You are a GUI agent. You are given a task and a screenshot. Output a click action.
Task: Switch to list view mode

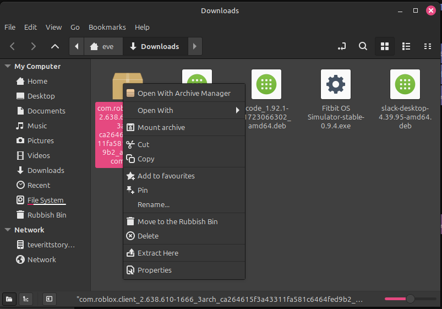pos(406,47)
